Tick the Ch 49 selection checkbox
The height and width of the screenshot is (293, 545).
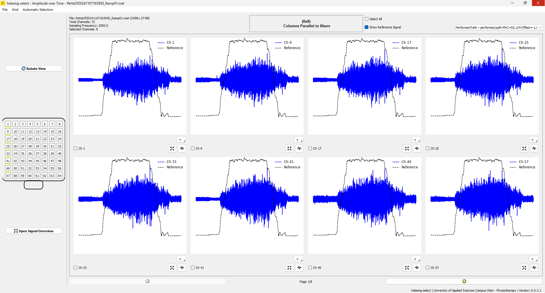pos(310,267)
